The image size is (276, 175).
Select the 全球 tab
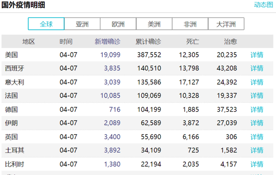click(x=46, y=24)
